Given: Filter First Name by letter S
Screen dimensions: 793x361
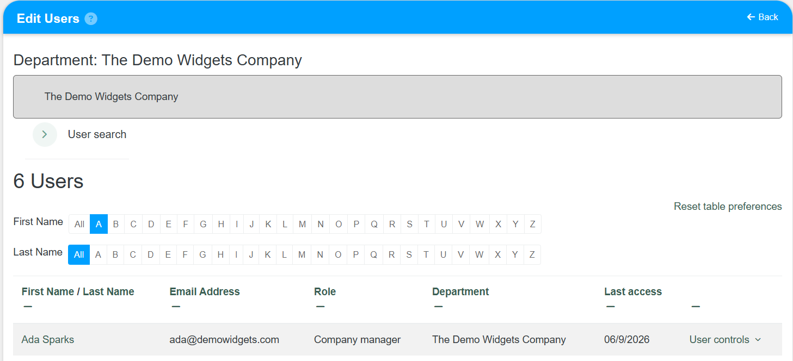Looking at the screenshot, I should pyautogui.click(x=409, y=224).
